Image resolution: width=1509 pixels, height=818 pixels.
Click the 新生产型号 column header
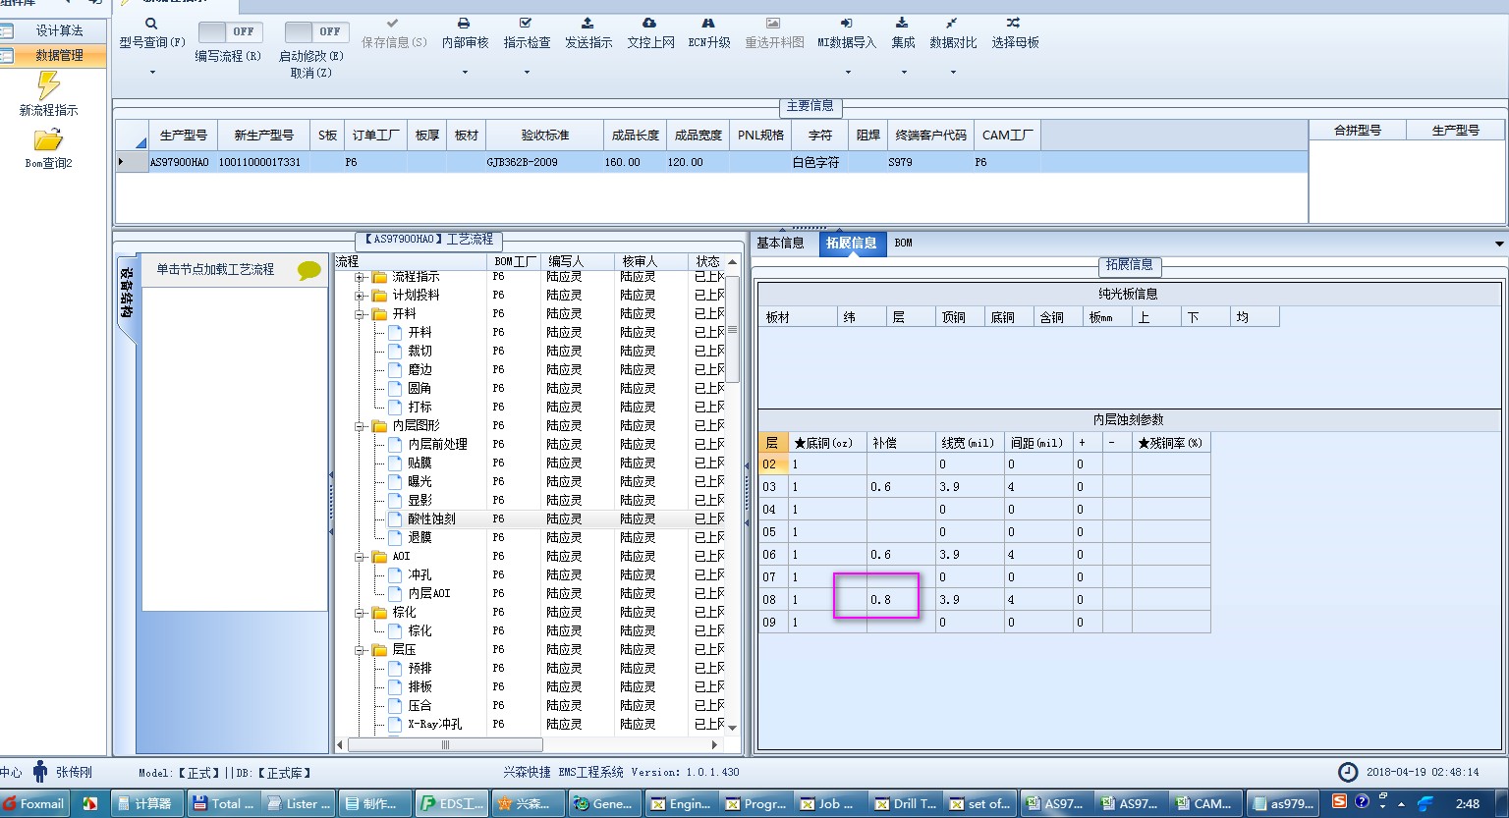point(263,135)
